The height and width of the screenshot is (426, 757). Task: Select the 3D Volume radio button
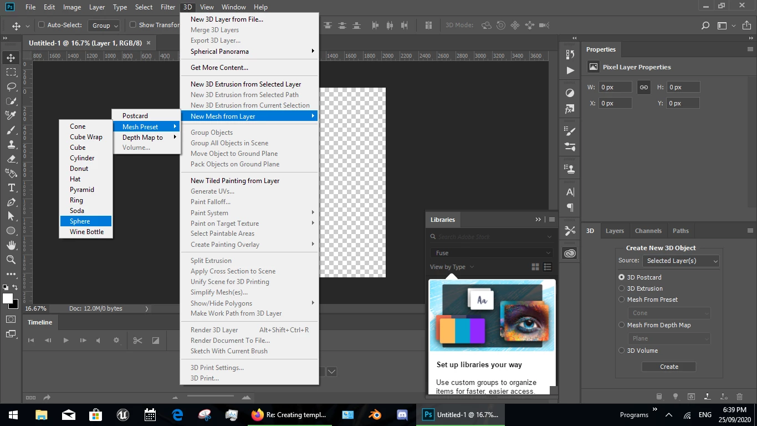tap(622, 351)
